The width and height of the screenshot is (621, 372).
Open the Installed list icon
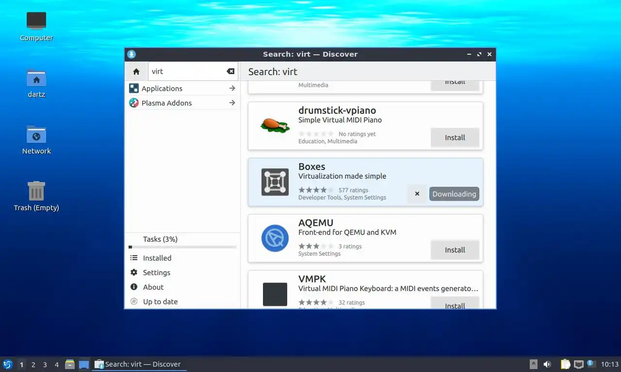(x=134, y=258)
